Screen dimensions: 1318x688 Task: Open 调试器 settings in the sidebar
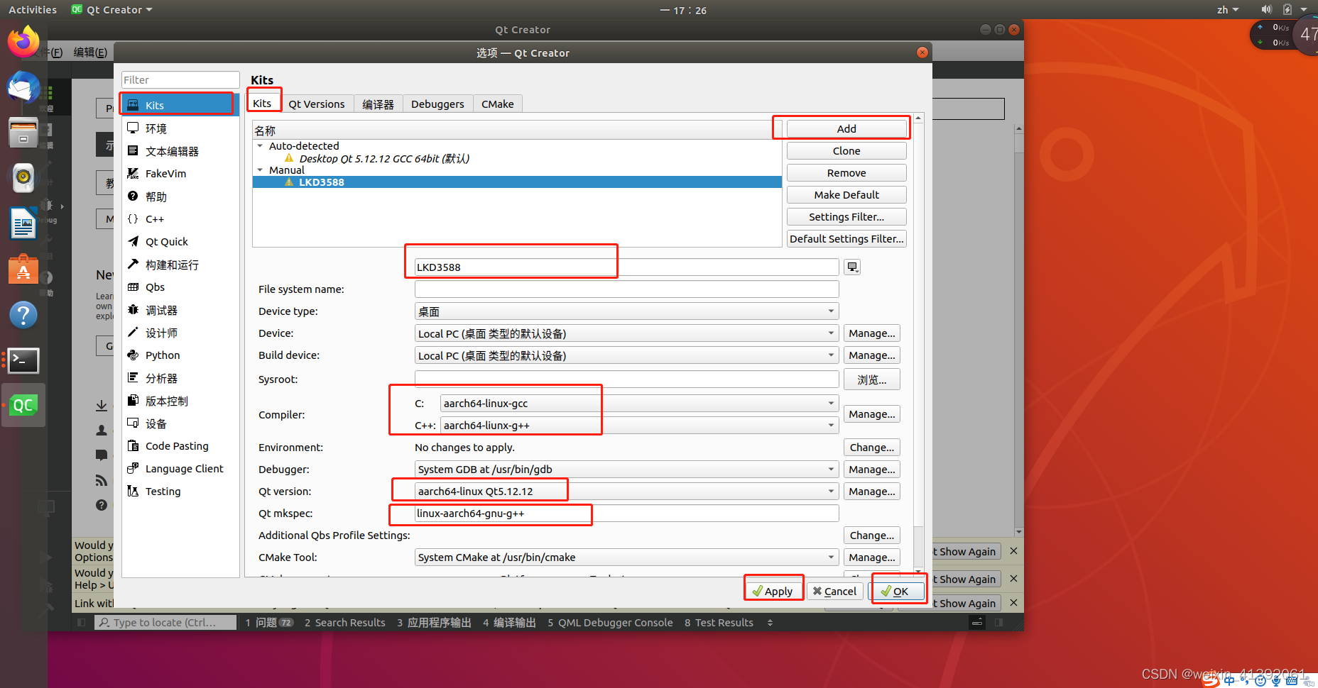pos(161,309)
